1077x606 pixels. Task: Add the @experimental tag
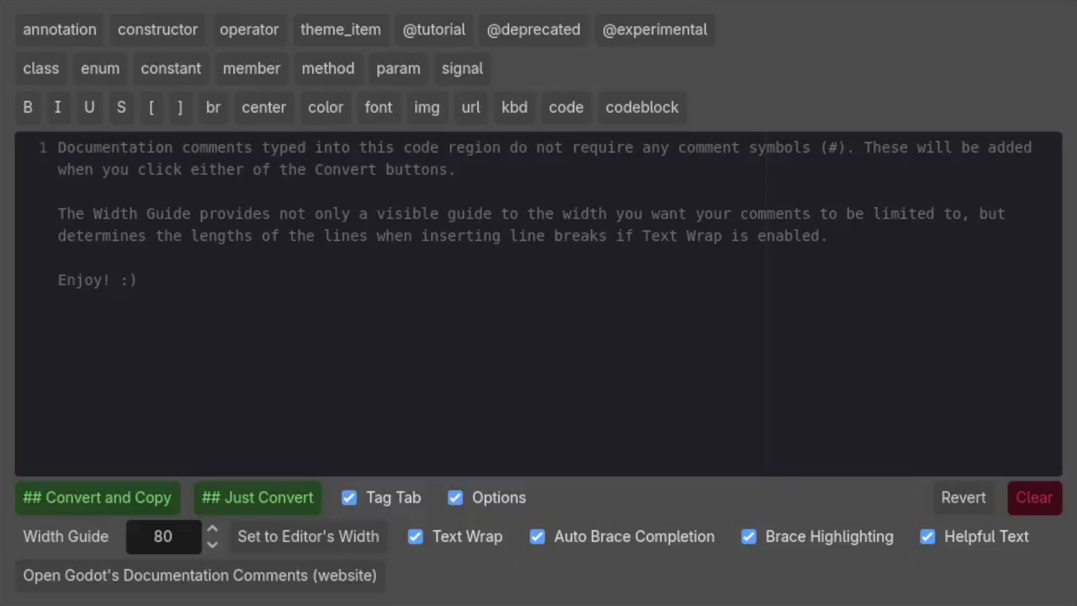(655, 29)
